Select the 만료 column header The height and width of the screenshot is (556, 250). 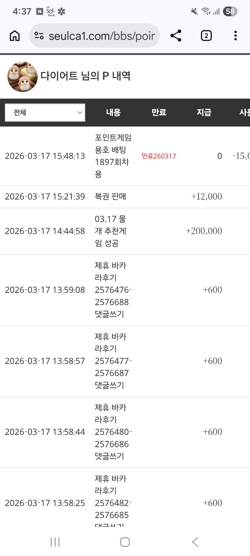click(x=159, y=113)
